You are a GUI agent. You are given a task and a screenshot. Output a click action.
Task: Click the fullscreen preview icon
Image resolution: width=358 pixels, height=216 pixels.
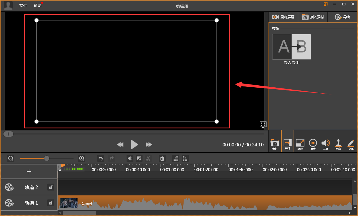coord(263,125)
